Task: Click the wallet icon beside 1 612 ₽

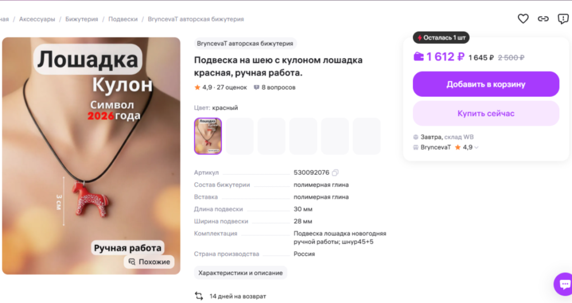Action: [x=418, y=57]
